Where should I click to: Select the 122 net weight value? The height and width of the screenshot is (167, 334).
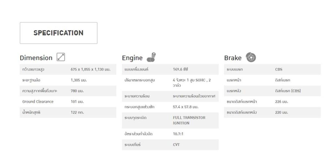pos(77,112)
